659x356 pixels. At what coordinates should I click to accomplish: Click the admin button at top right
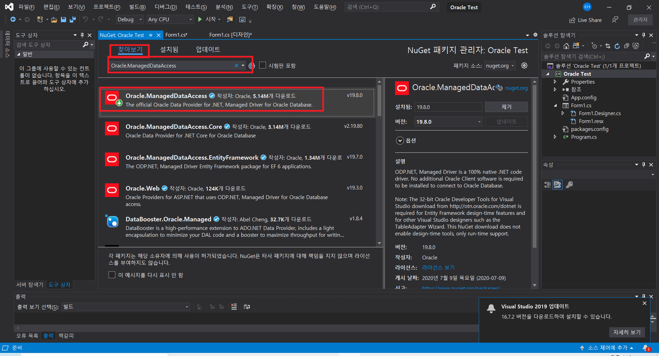tap(640, 20)
